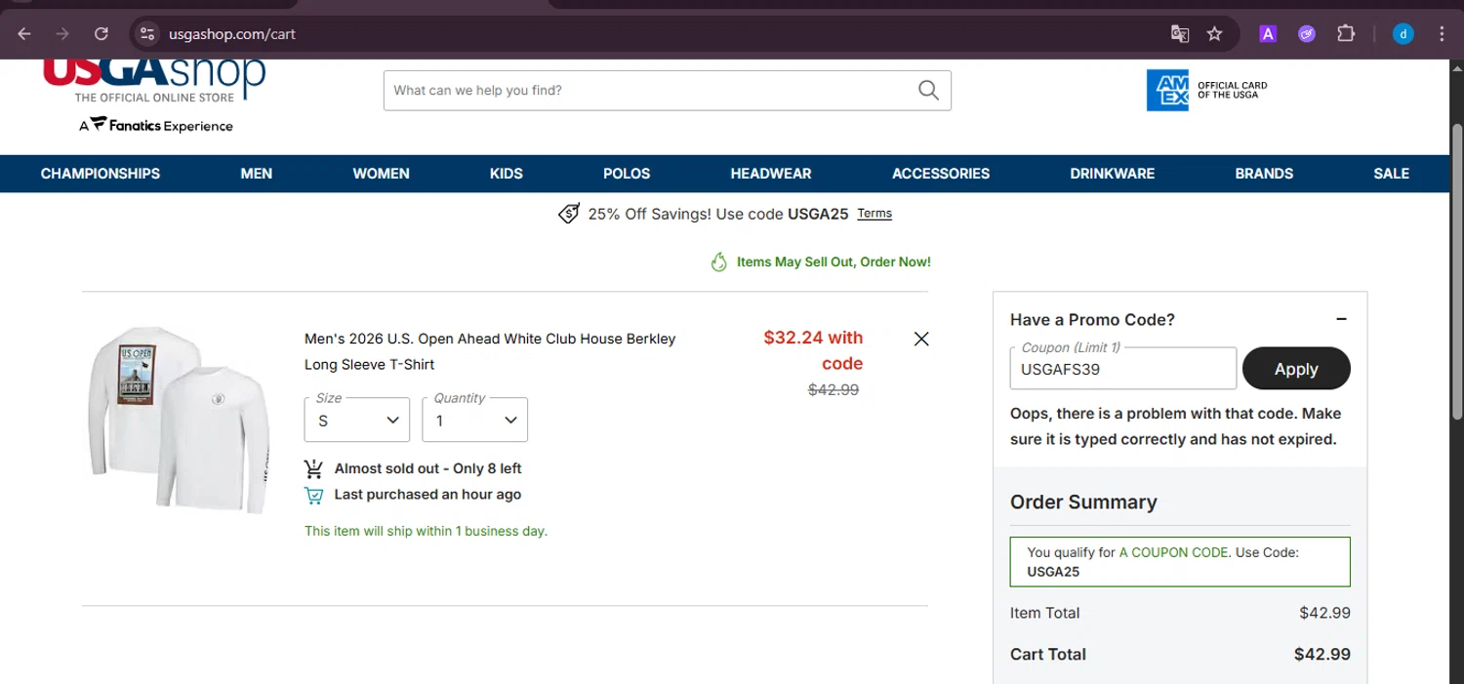This screenshot has width=1464, height=684.
Task: Open the BRANDS menu
Action: click(1264, 174)
